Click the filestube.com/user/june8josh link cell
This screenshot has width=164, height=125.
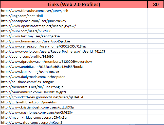pyautogui.click(x=74, y=11)
